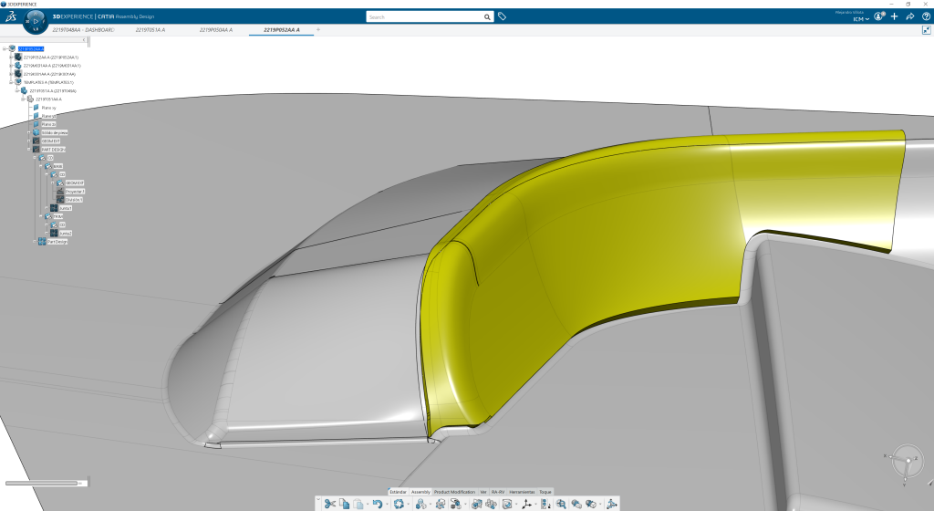Toggle the full-screen expand button
934x511 pixels.
[x=926, y=30]
